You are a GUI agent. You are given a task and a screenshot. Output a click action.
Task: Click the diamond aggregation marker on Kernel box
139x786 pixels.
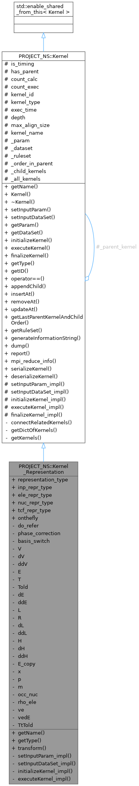[87, 278]
